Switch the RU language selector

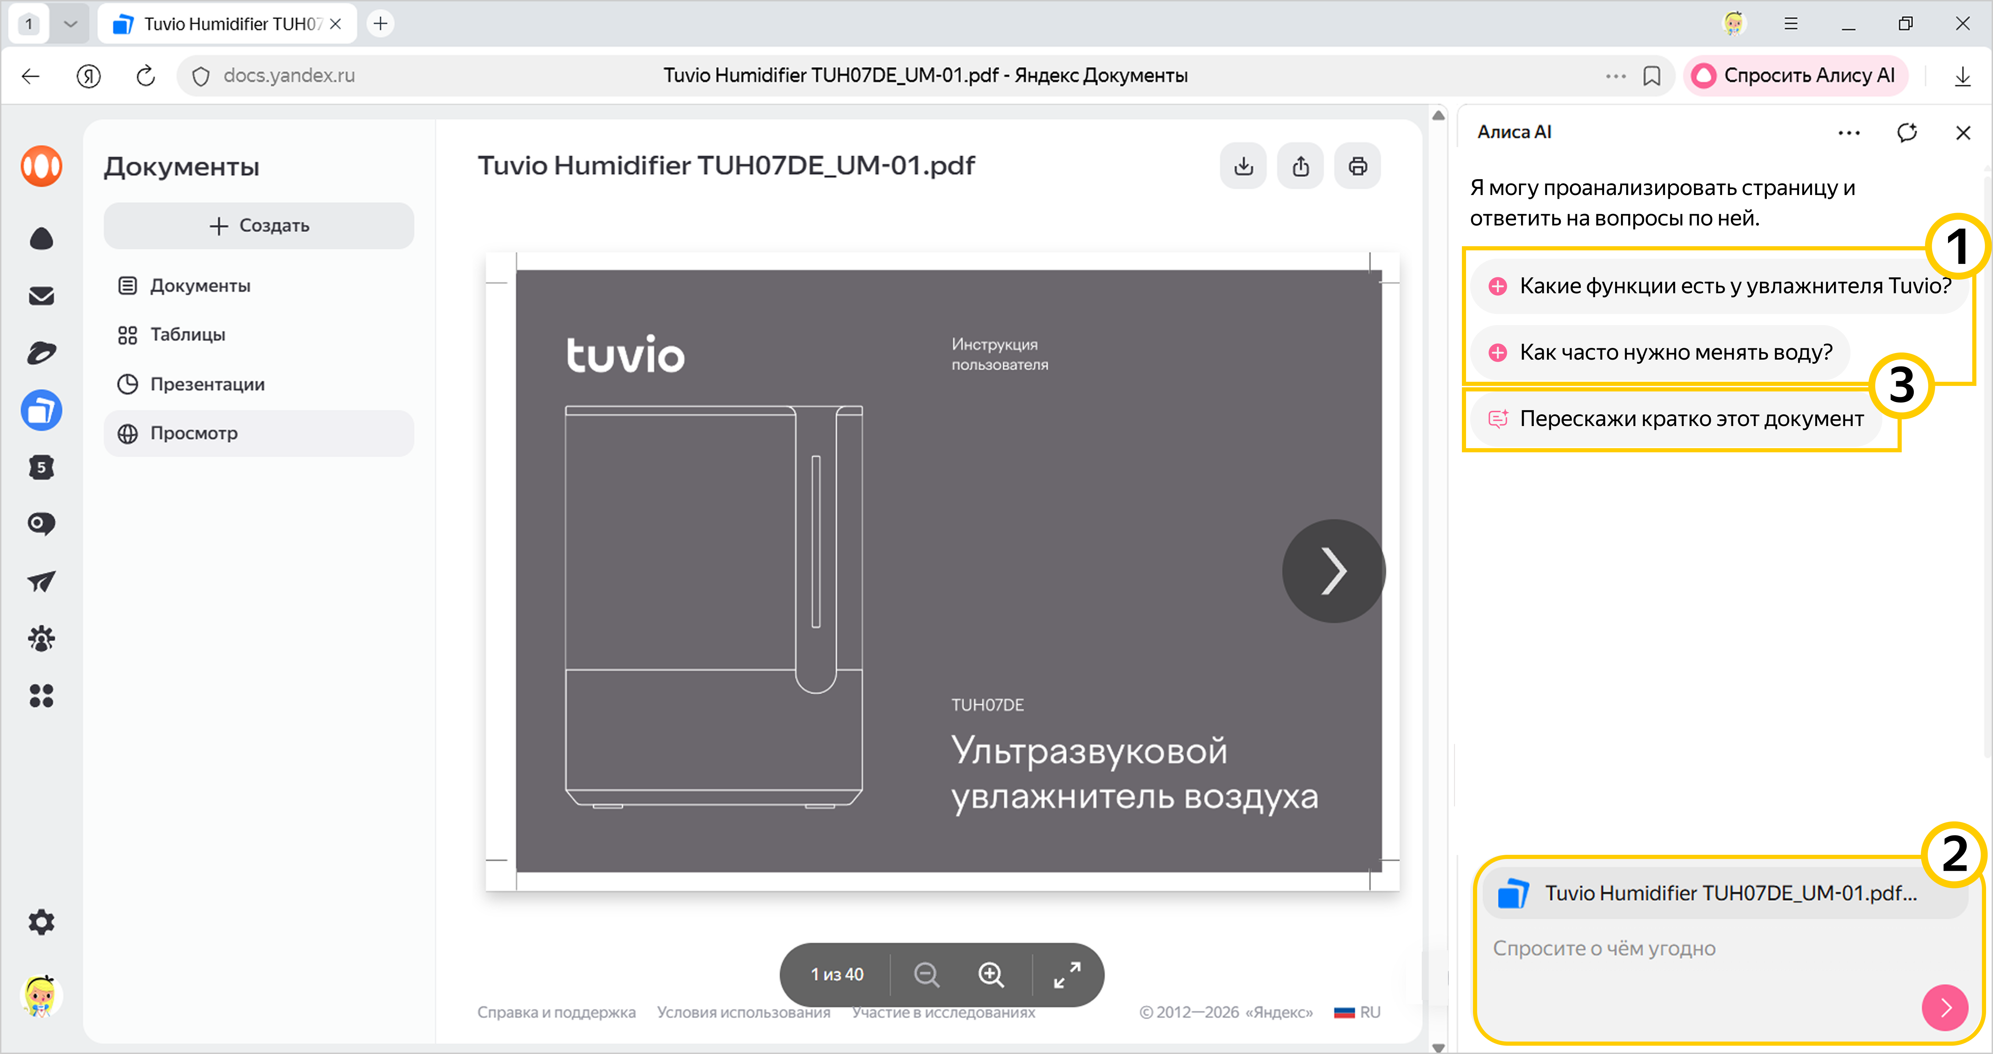coord(1359,1012)
